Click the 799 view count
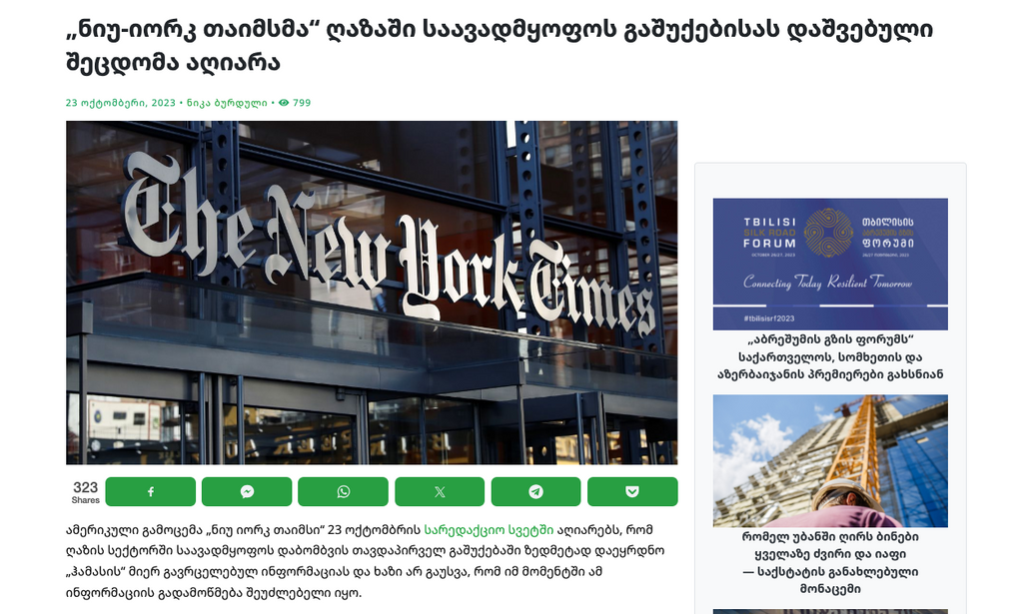The width and height of the screenshot is (1023, 614). pyautogui.click(x=302, y=102)
